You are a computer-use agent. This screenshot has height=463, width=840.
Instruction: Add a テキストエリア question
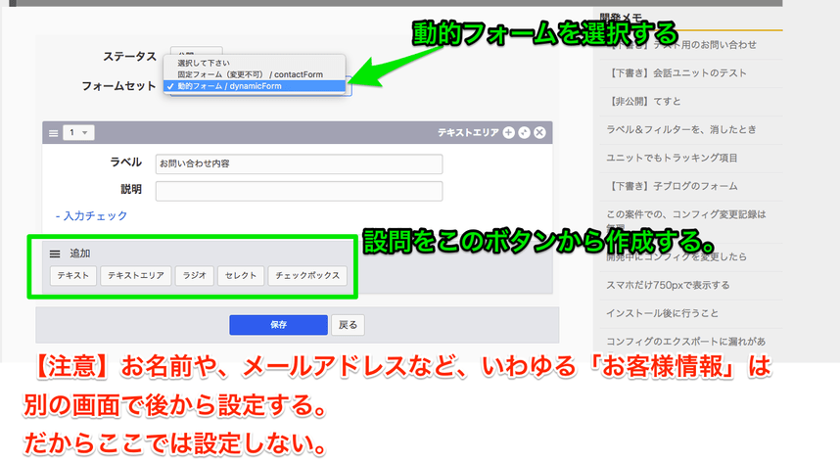click(x=137, y=276)
